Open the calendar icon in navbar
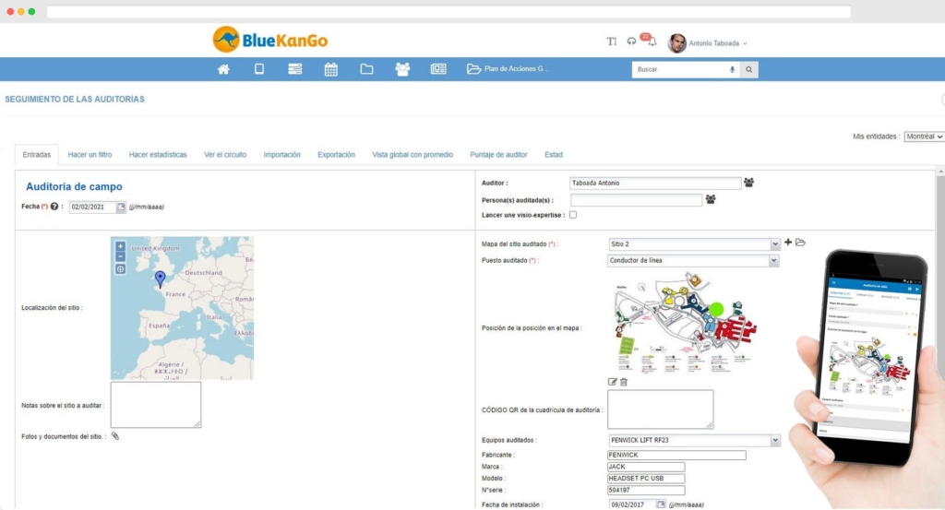945x510 pixels. [x=331, y=69]
